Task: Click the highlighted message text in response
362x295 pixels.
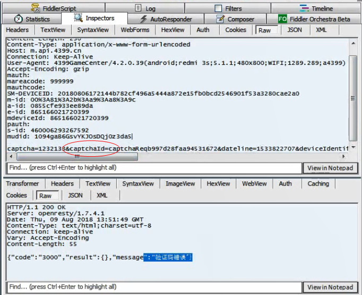Action: point(168,257)
